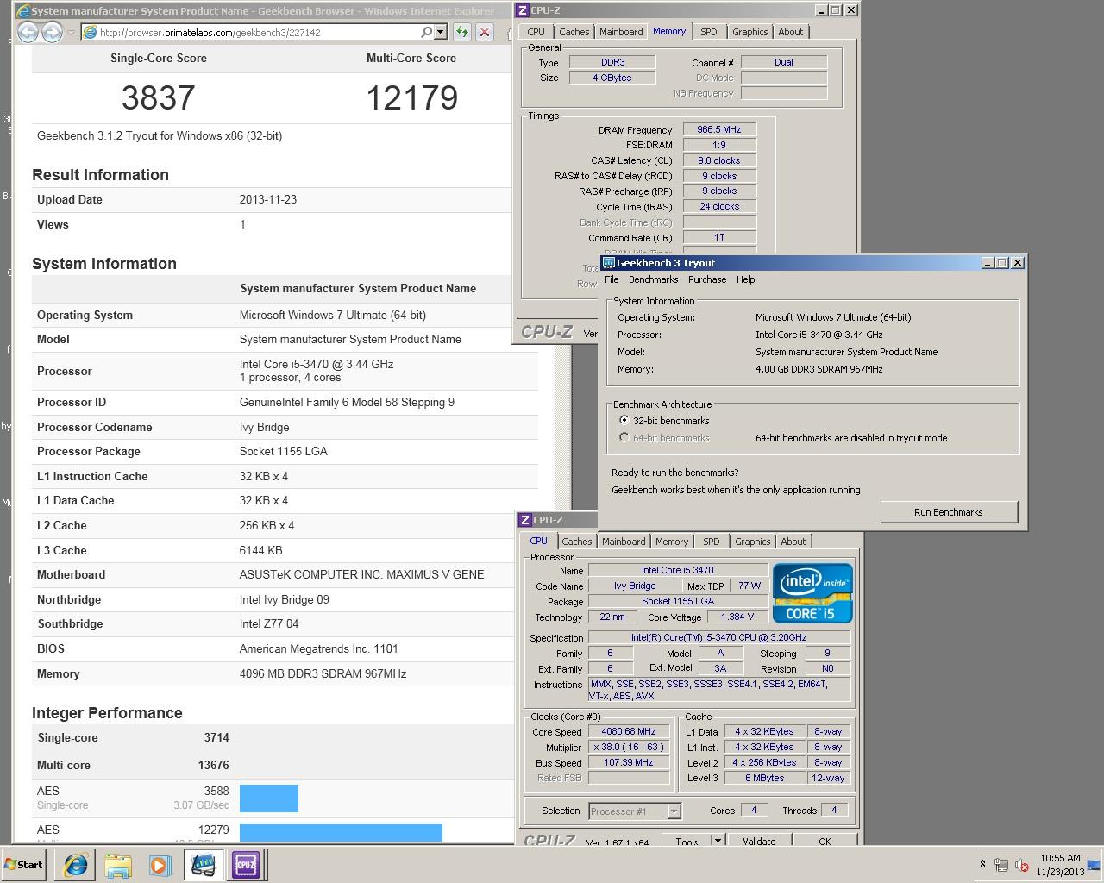This screenshot has width=1104, height=883.
Task: Open Graphics tab in lower CPU-Z window
Action: click(x=752, y=542)
